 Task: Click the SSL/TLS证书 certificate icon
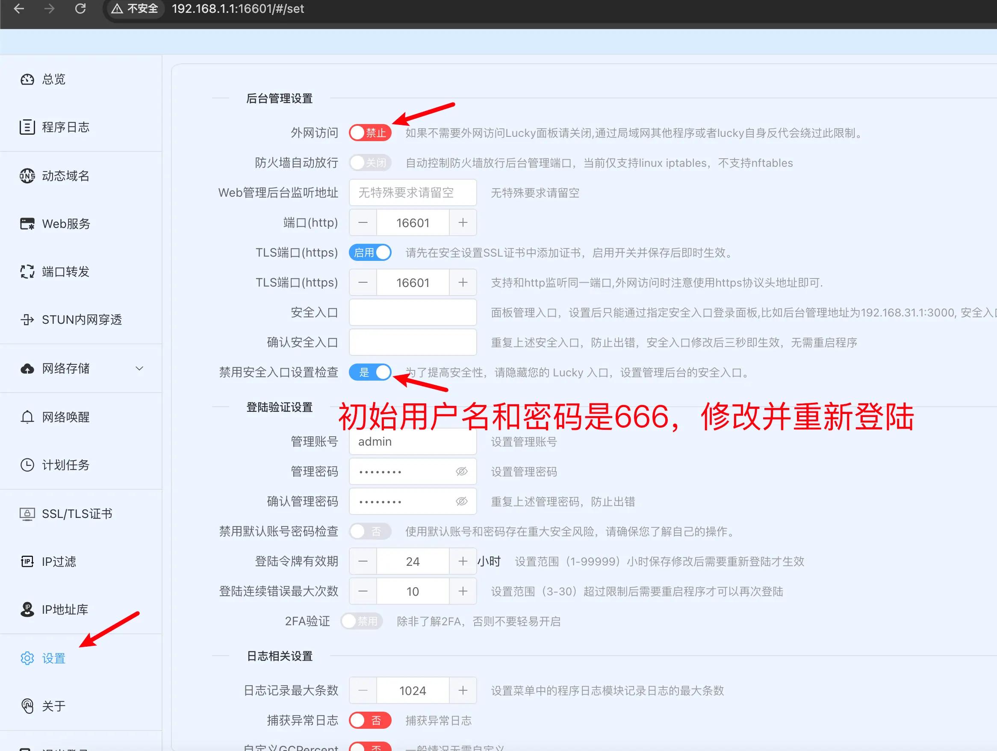27,514
